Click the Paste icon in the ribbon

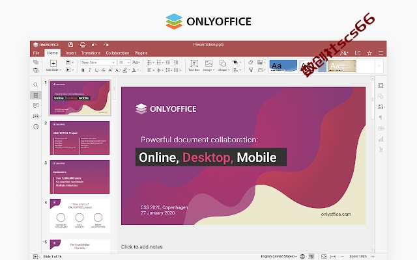(x=36, y=70)
